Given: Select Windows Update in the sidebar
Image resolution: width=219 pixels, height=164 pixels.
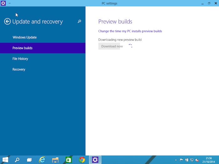Looking at the screenshot, I should click(25, 37).
